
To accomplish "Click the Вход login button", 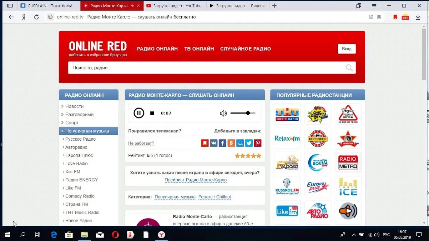I will (347, 49).
